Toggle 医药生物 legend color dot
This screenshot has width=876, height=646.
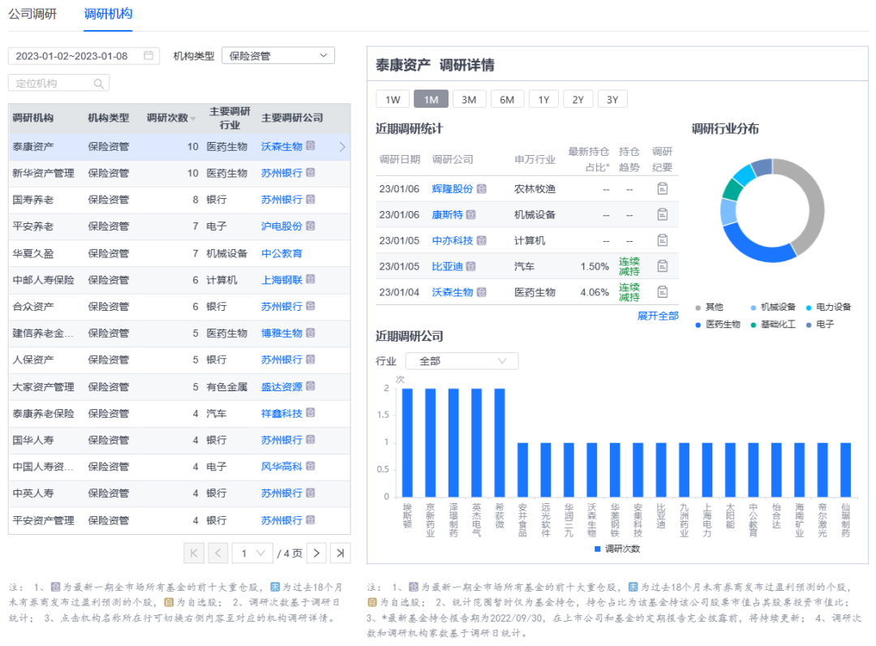[x=698, y=325]
